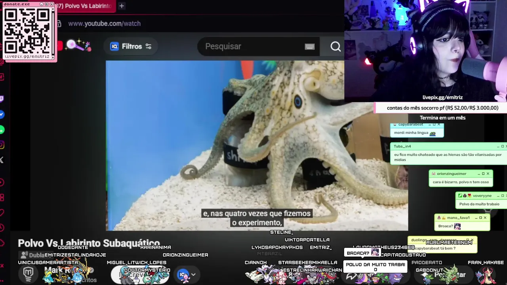
Task: Click the round IQ icon below the video
Action: pos(183,274)
